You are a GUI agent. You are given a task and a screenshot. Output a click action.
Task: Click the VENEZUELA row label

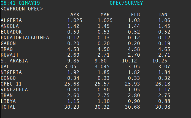[14, 90]
